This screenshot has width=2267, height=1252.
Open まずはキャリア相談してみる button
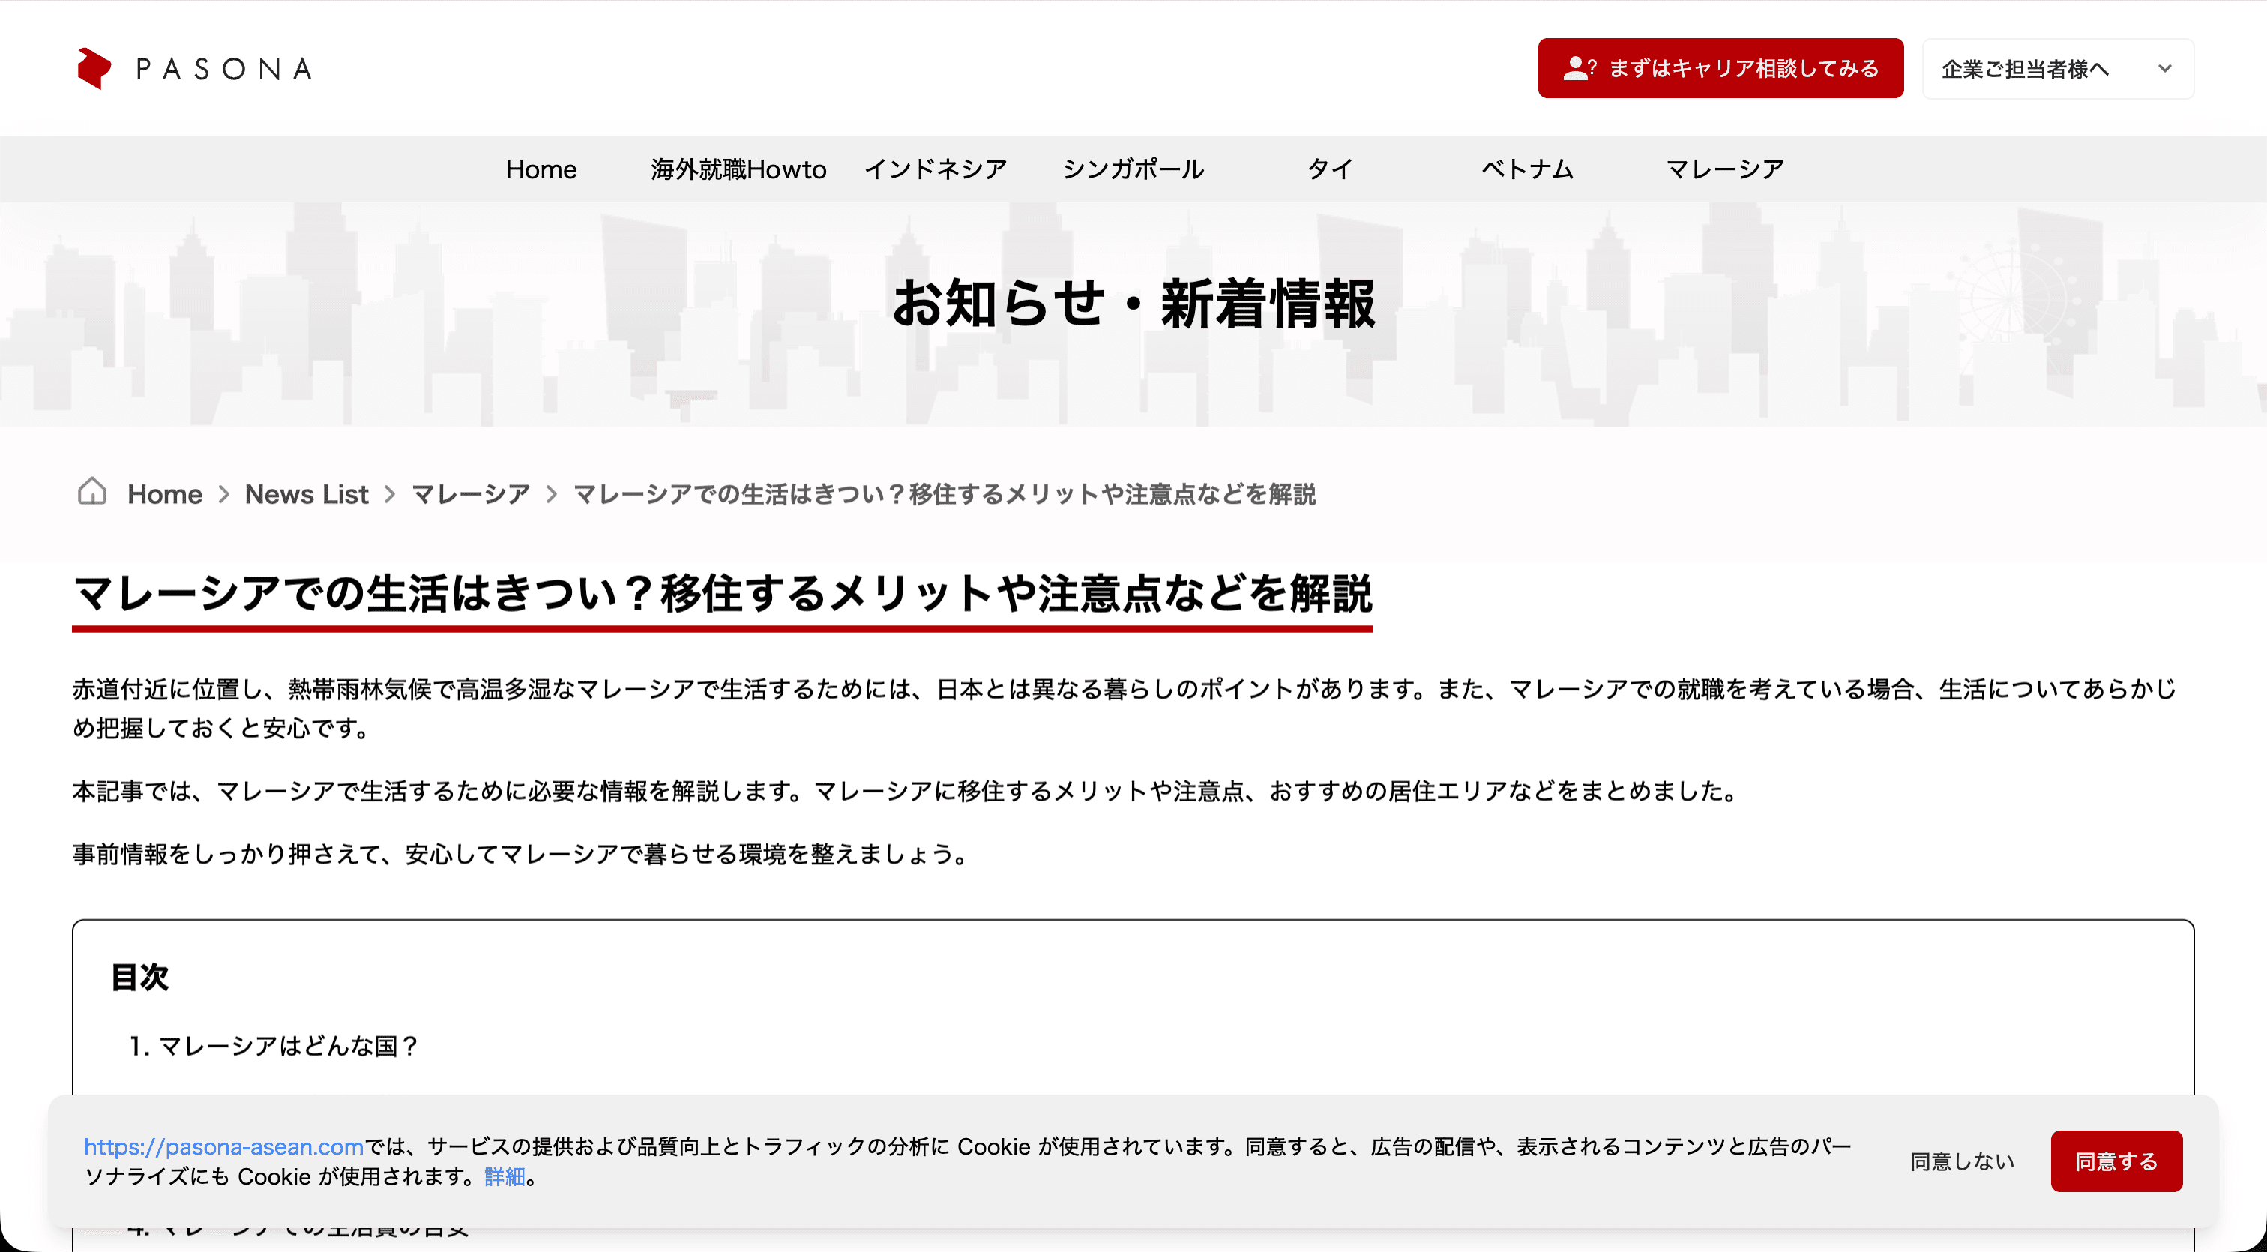[x=1720, y=69]
